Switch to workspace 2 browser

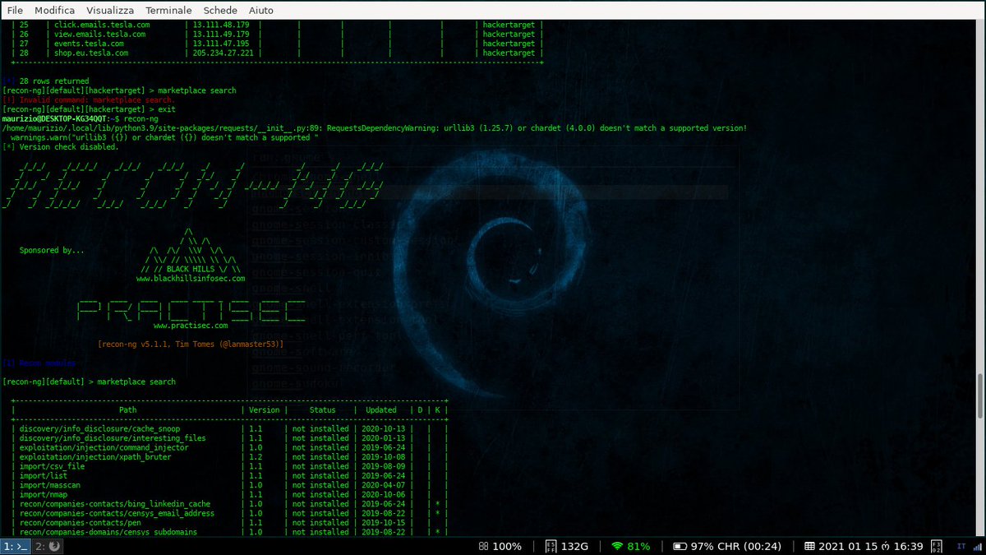48,546
